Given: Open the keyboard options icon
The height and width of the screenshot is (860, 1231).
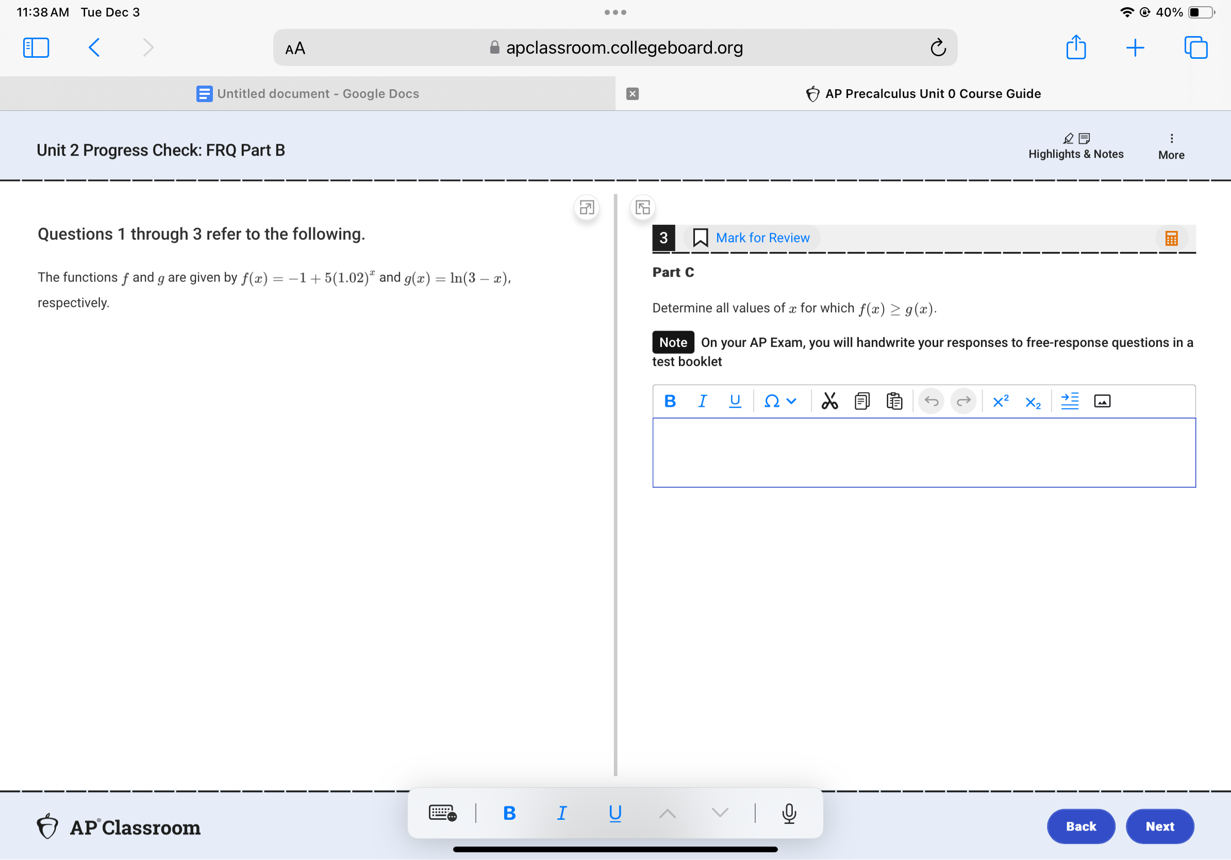Looking at the screenshot, I should coord(442,814).
